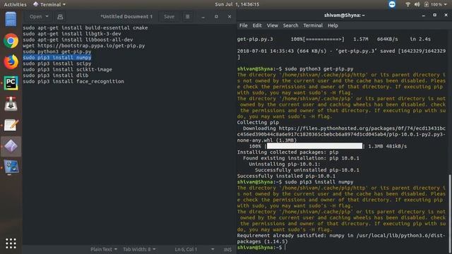The image size is (452, 254).
Task: Open the terminal's Help menu
Action: (x=333, y=25)
